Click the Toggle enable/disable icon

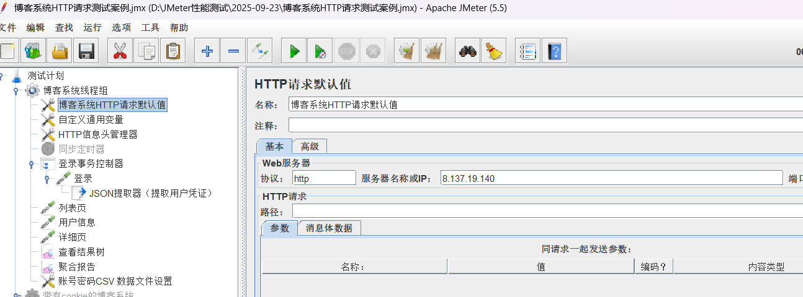pyautogui.click(x=259, y=51)
